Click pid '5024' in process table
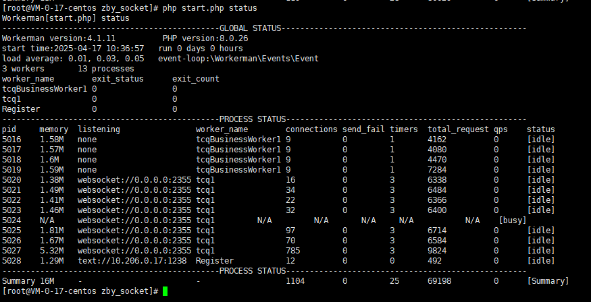 tap(11, 220)
